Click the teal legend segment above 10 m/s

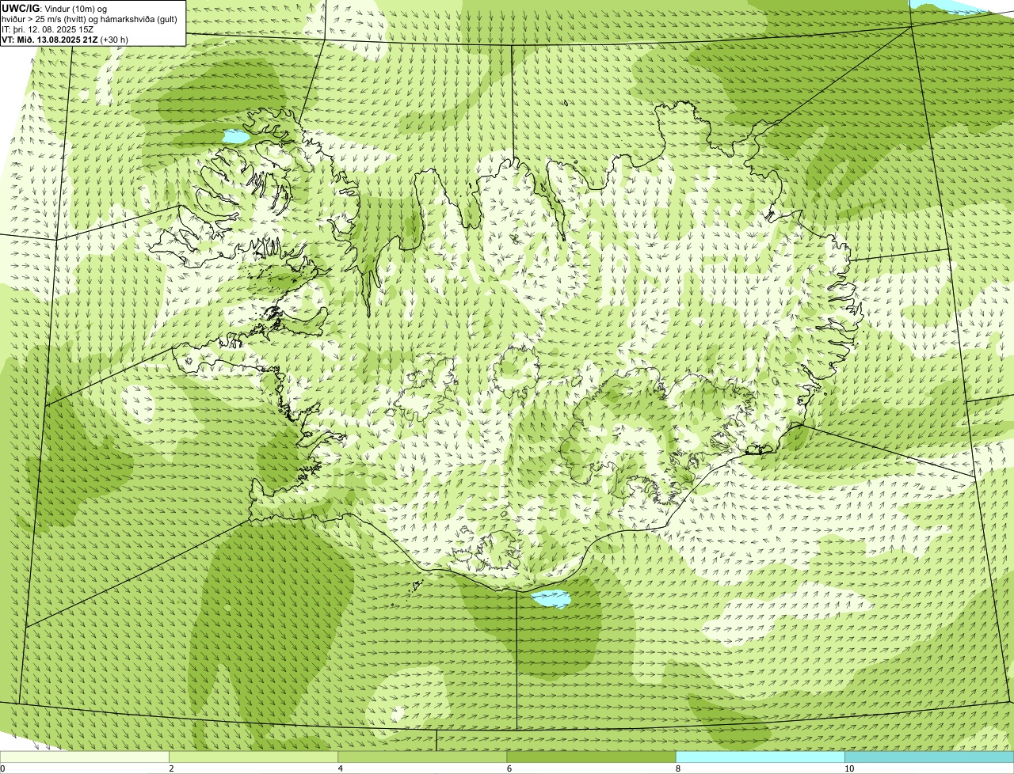(929, 757)
